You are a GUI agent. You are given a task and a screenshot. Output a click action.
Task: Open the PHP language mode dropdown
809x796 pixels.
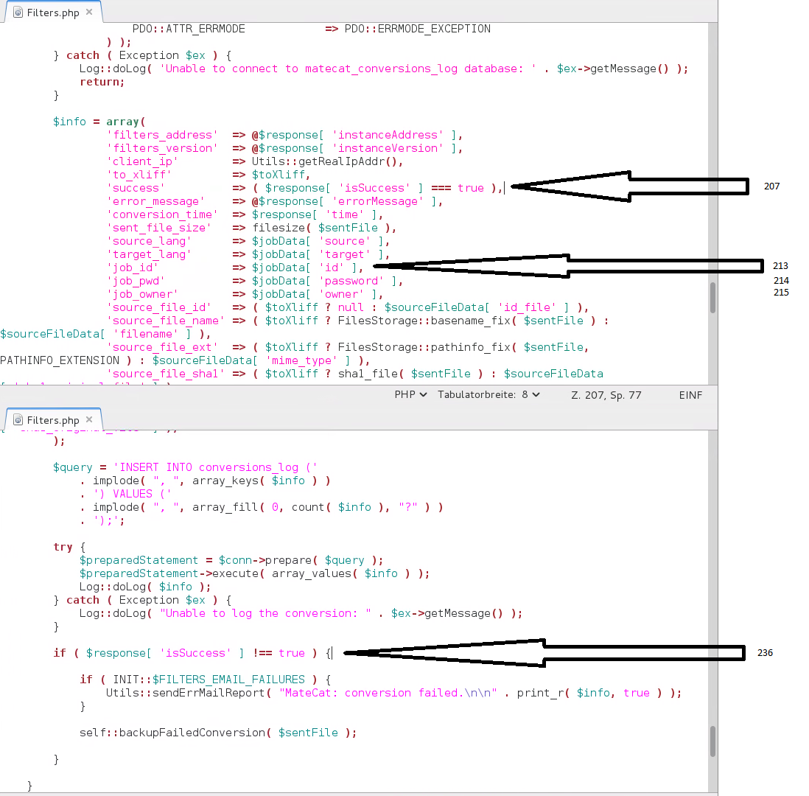tap(410, 394)
